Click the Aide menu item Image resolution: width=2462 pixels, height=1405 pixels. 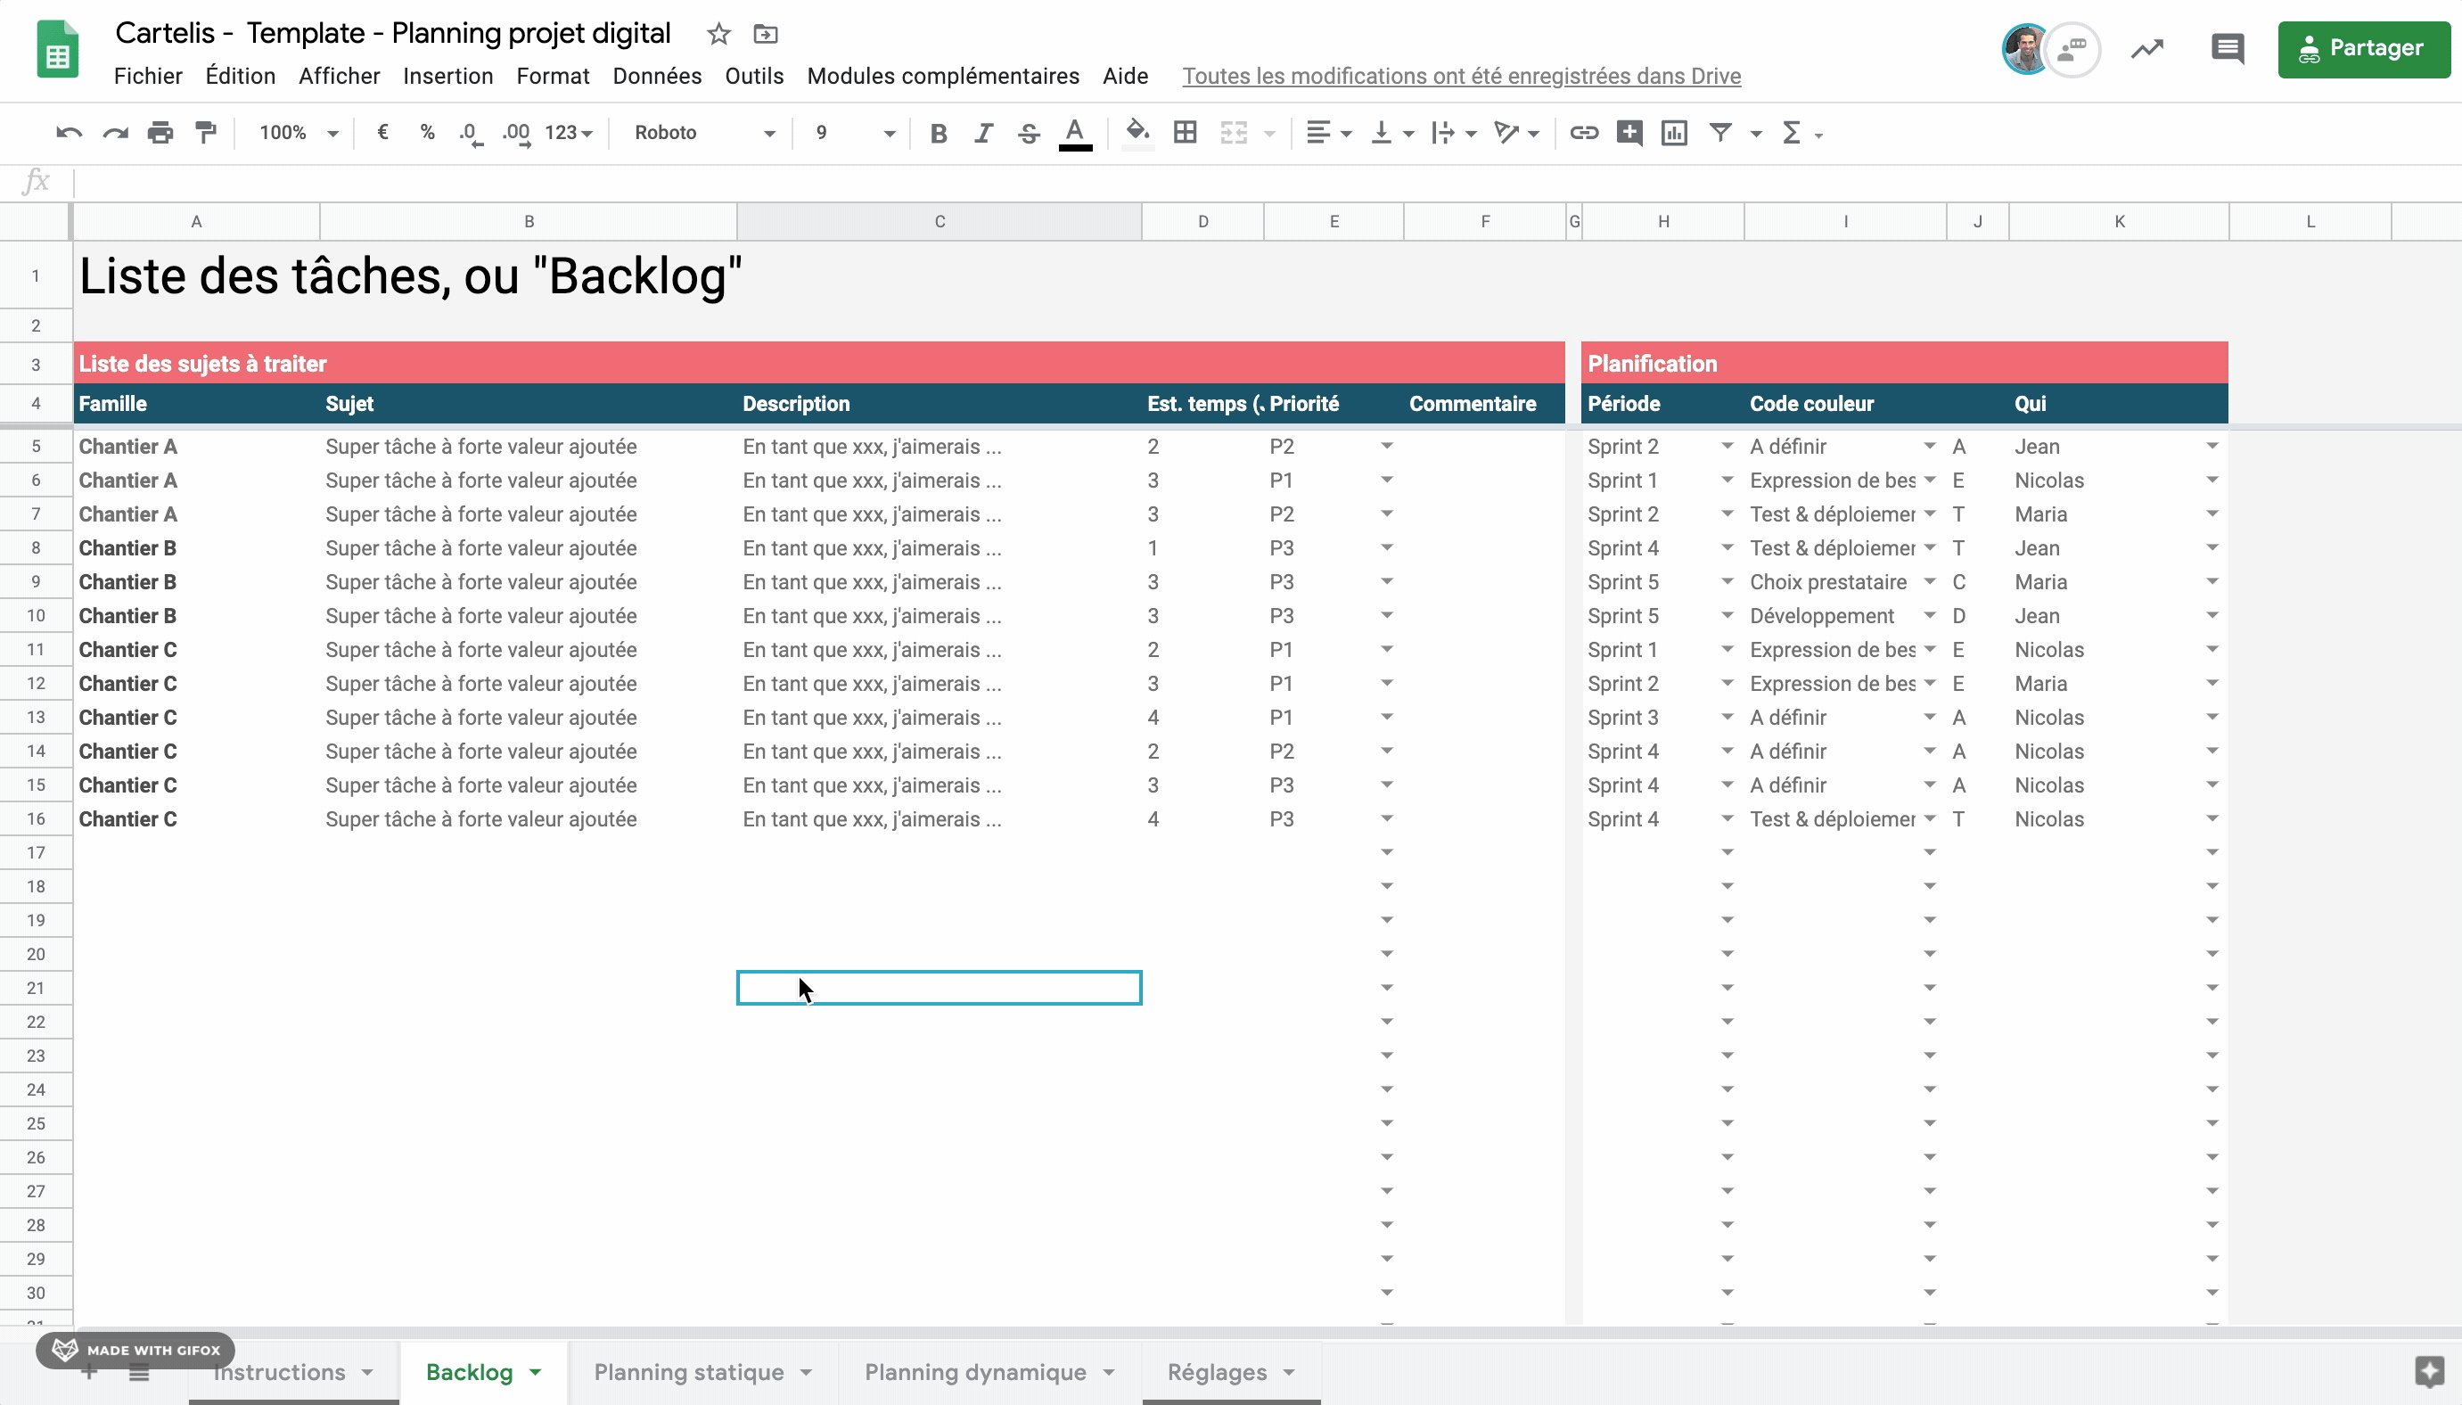(x=1124, y=76)
